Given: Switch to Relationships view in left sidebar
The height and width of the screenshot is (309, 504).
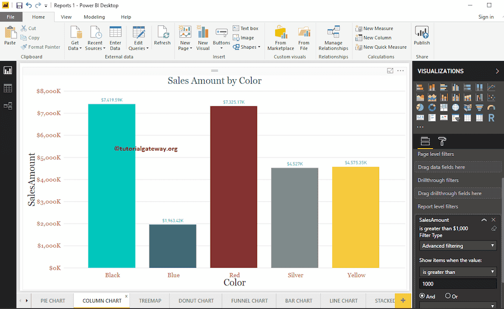Looking at the screenshot, I should [x=8, y=106].
